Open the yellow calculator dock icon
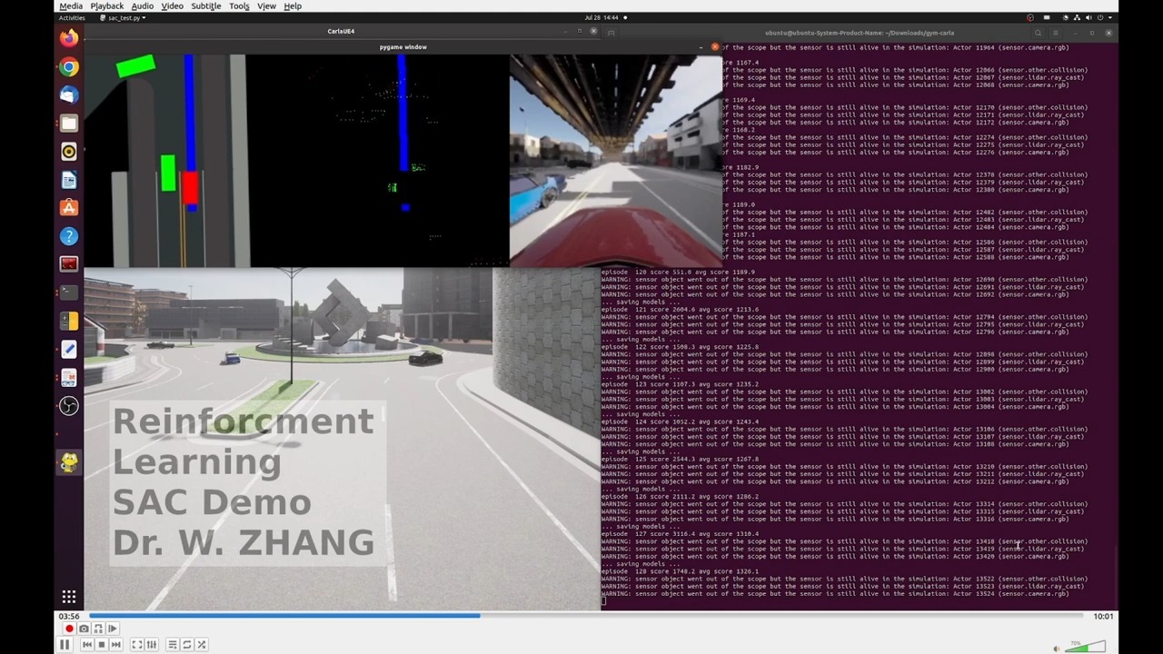The height and width of the screenshot is (654, 1163). (69, 321)
